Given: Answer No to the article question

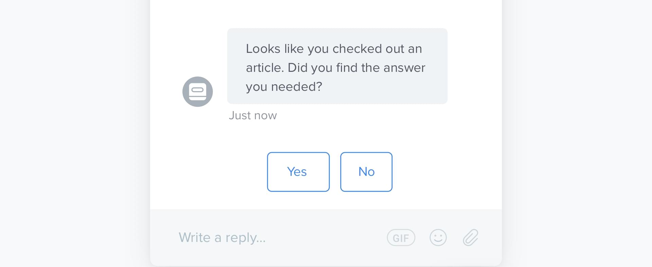Looking at the screenshot, I should (366, 172).
